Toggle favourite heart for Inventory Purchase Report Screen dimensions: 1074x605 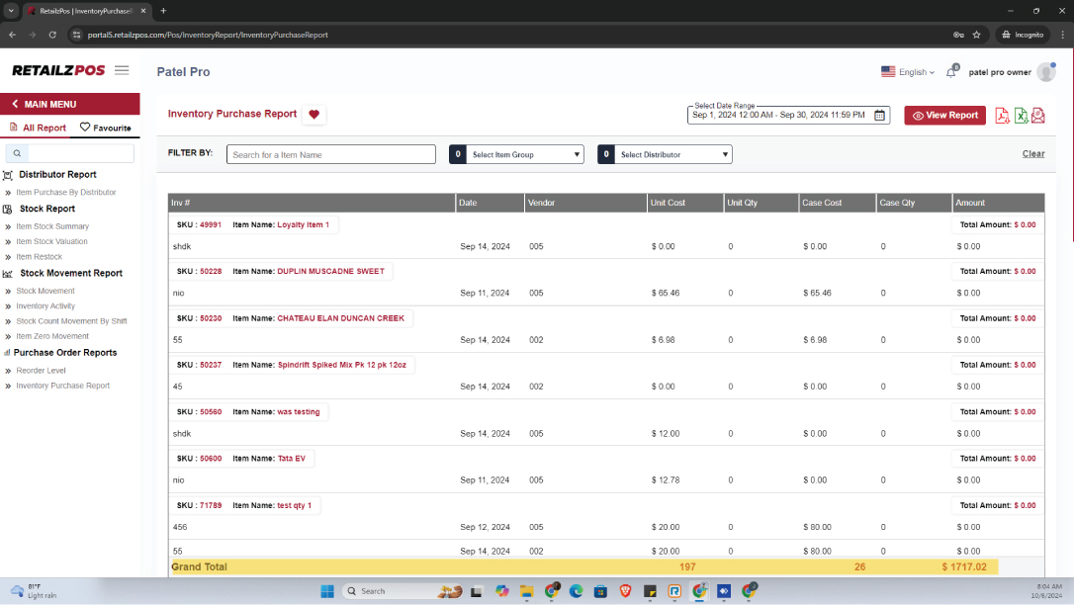(x=314, y=115)
